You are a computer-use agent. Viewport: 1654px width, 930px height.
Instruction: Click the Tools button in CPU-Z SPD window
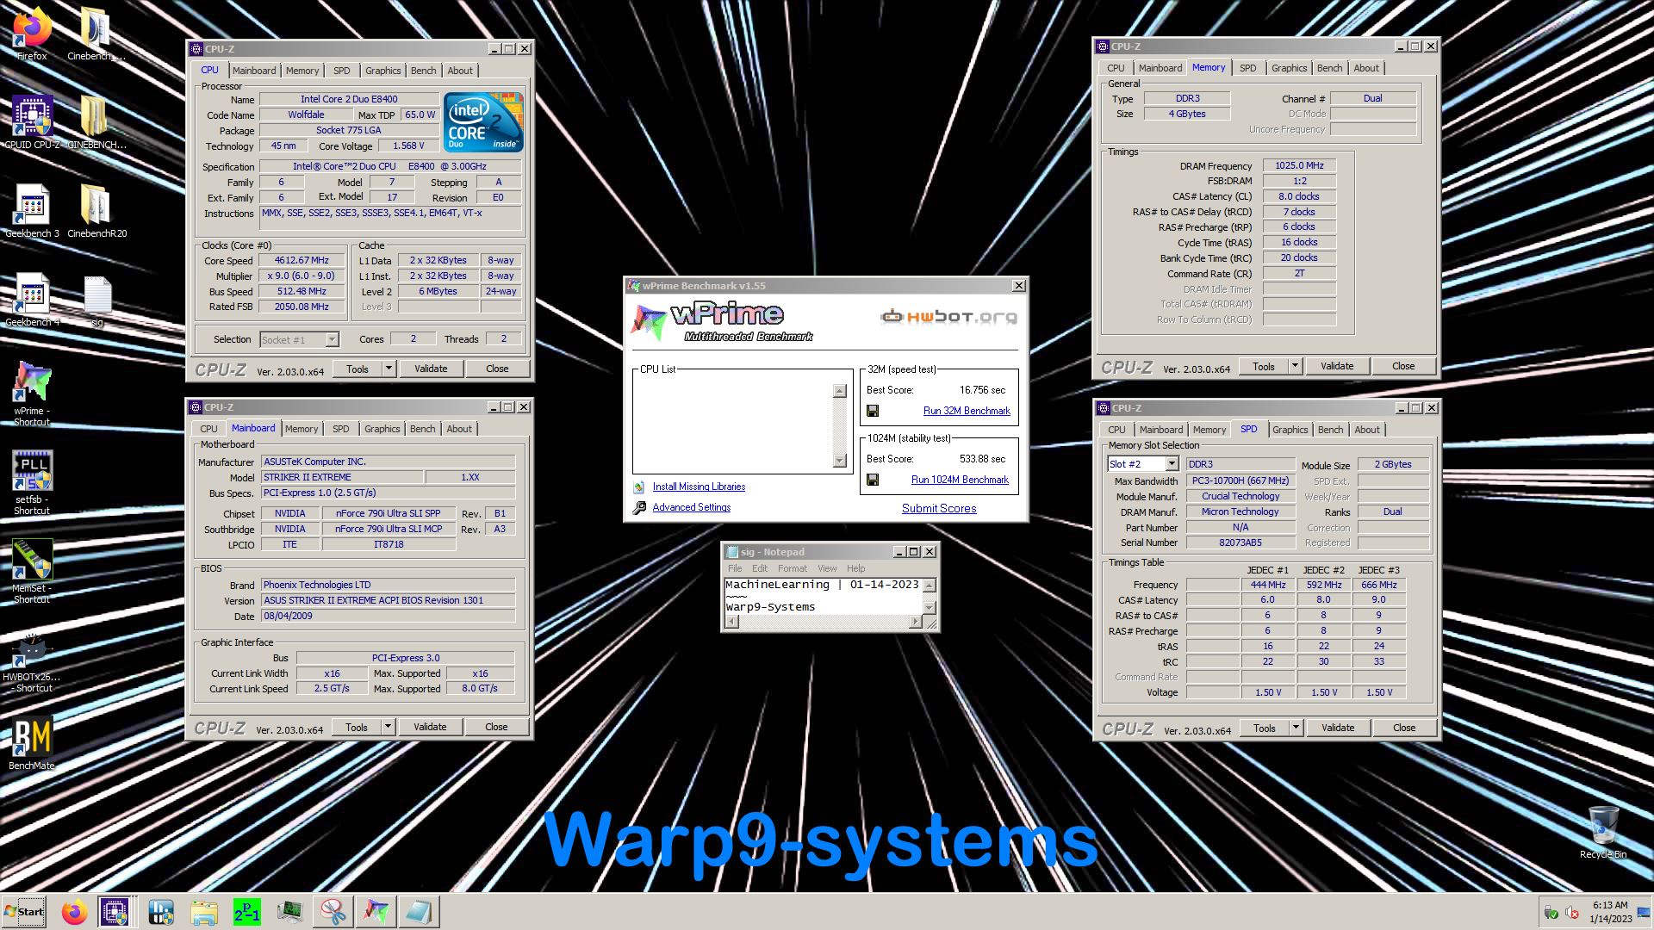(1264, 728)
